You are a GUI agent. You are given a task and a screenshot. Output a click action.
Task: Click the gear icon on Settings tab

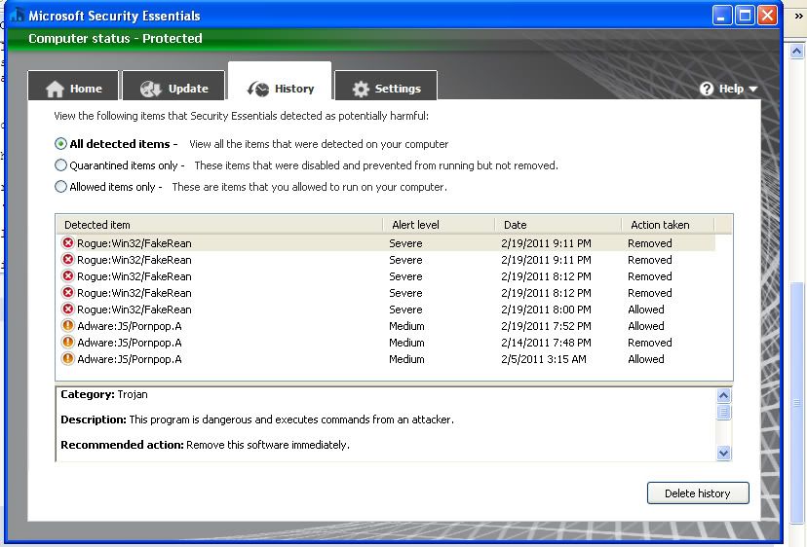[361, 89]
